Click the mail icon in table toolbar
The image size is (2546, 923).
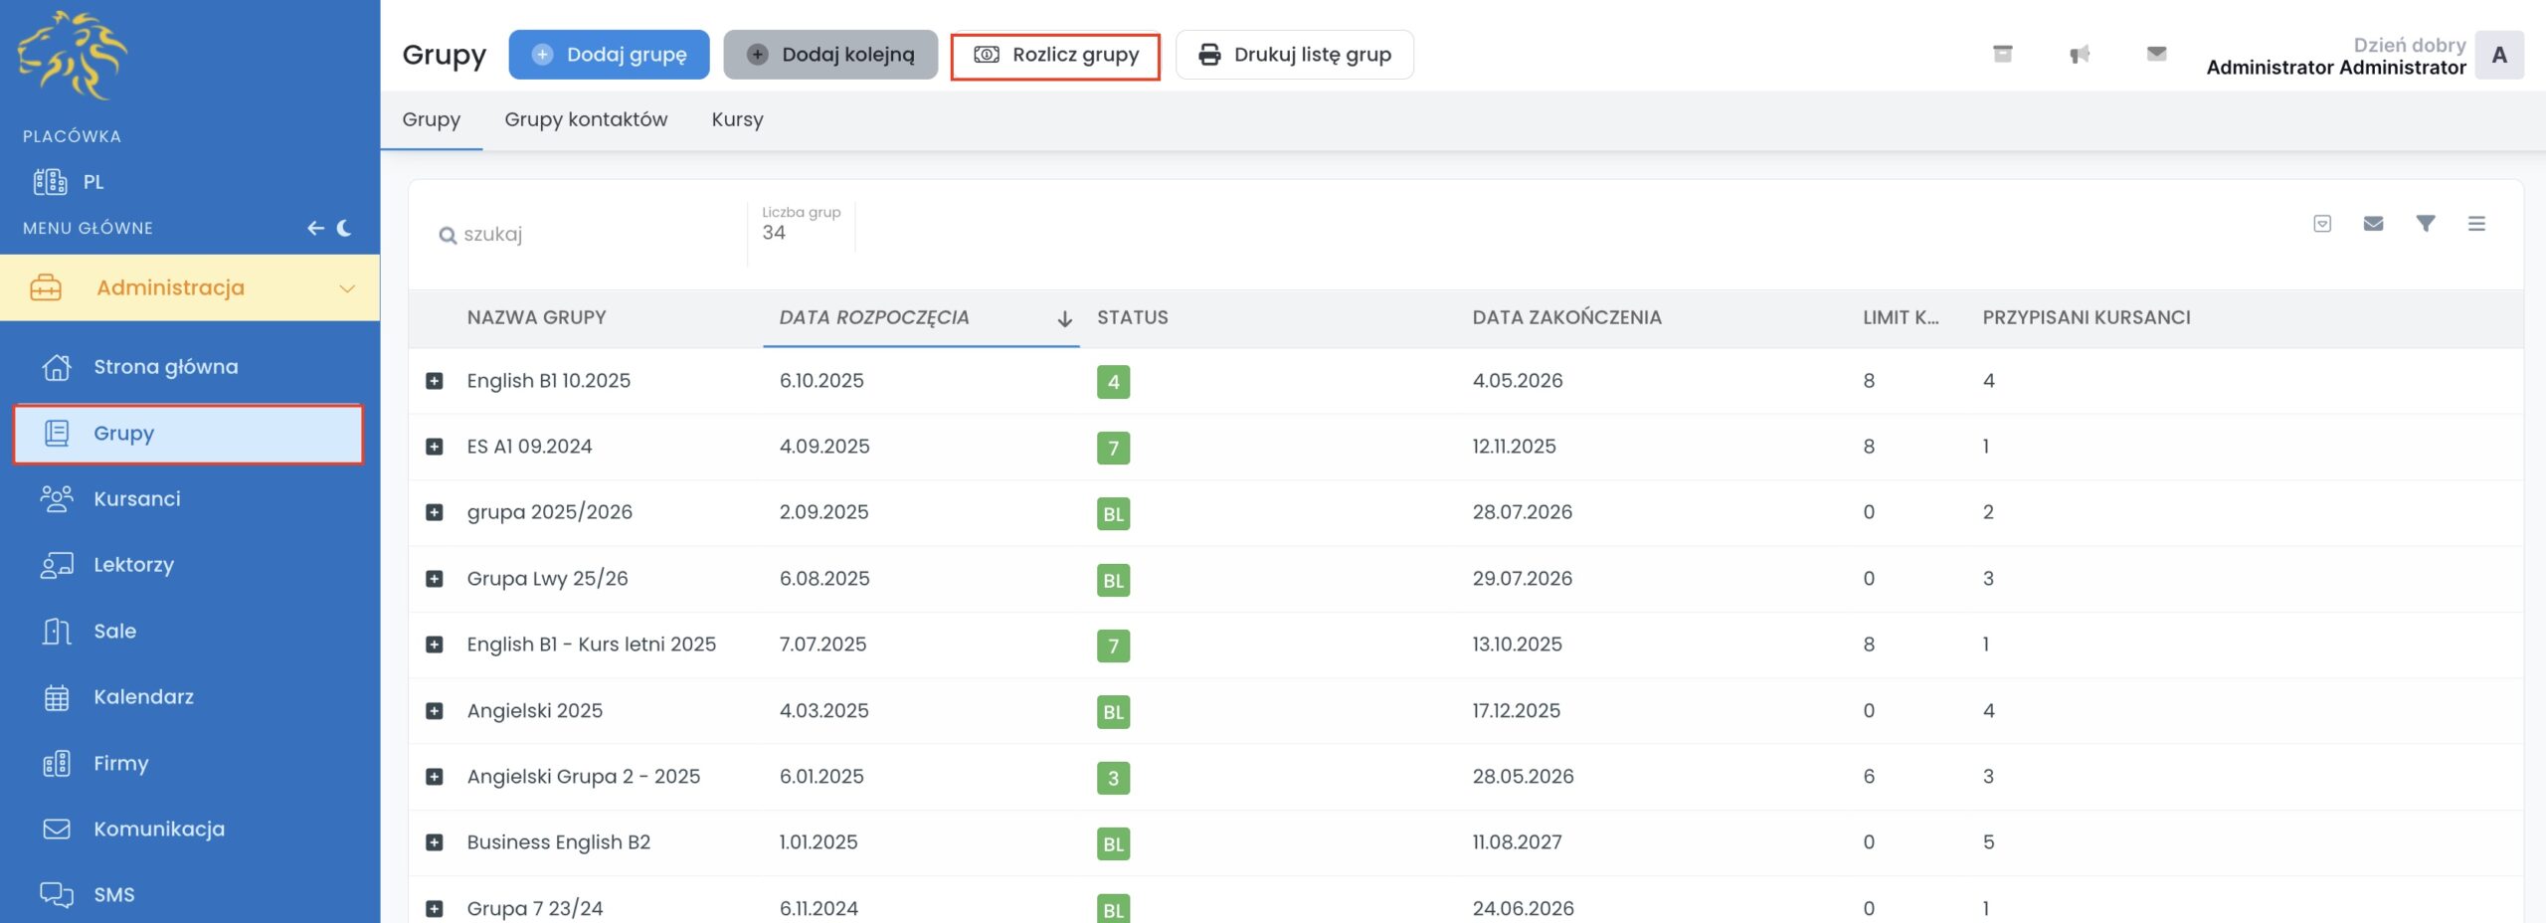pyautogui.click(x=2373, y=224)
